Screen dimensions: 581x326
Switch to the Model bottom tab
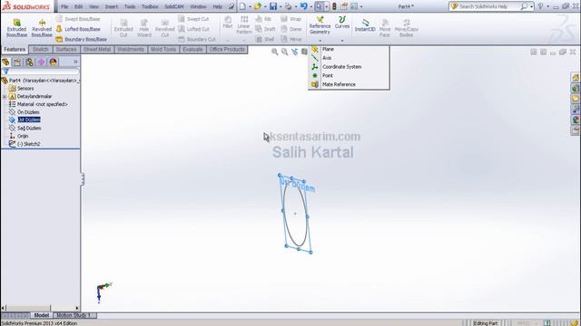click(x=42, y=315)
